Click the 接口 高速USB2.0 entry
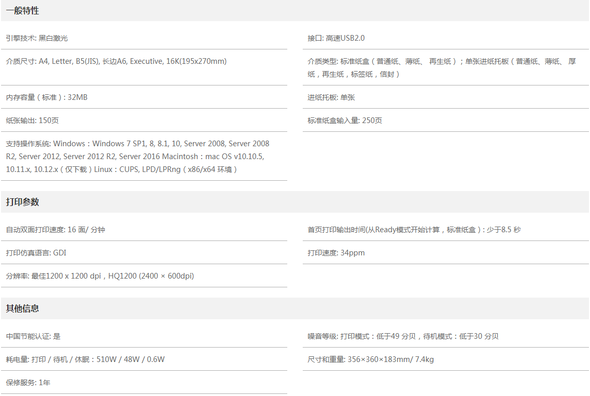 336,38
